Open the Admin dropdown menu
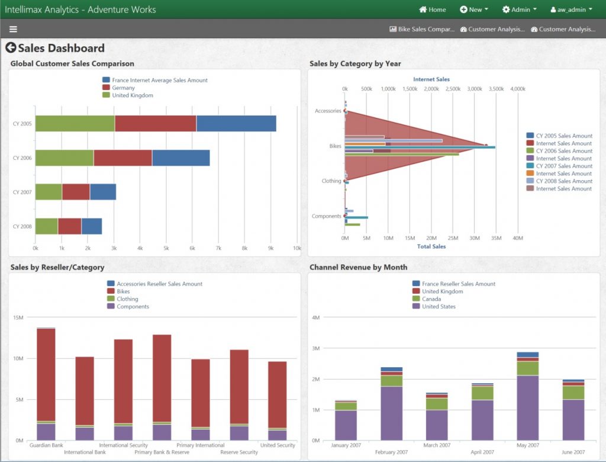 (x=520, y=9)
